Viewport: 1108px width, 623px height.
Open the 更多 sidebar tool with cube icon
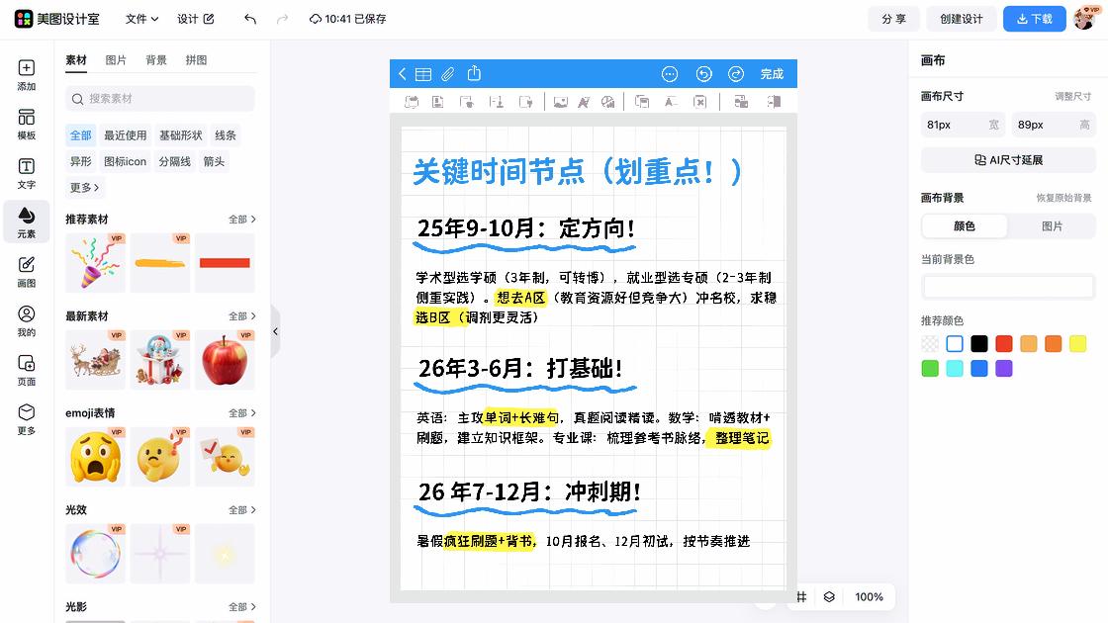[x=26, y=419]
